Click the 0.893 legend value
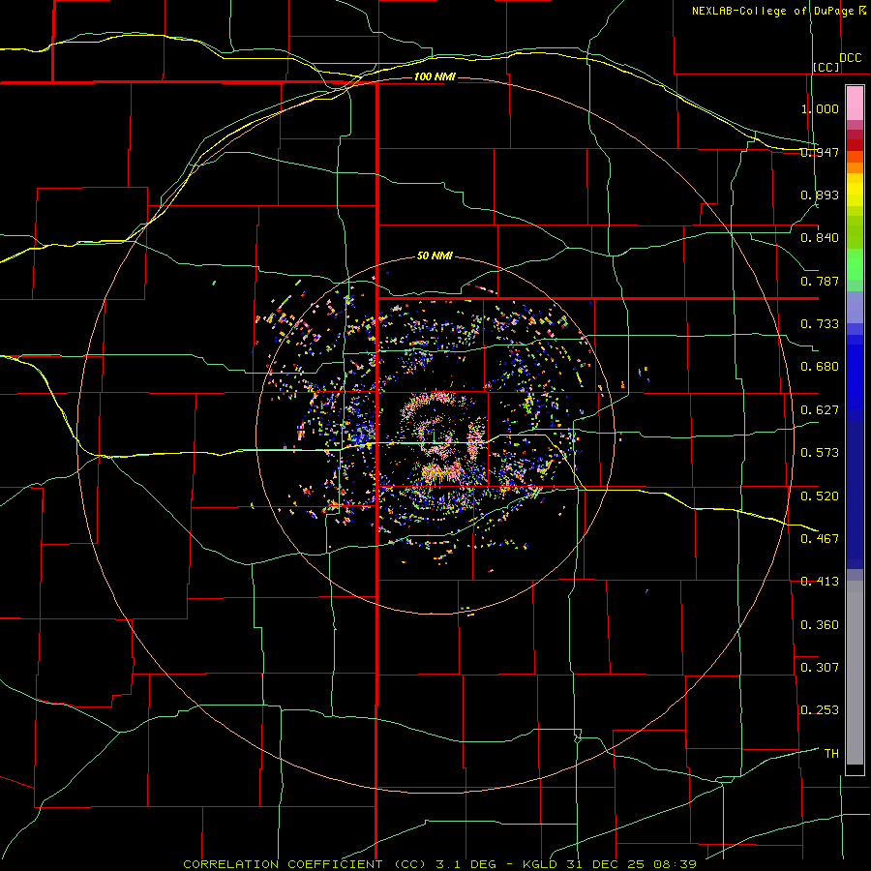 (x=820, y=195)
